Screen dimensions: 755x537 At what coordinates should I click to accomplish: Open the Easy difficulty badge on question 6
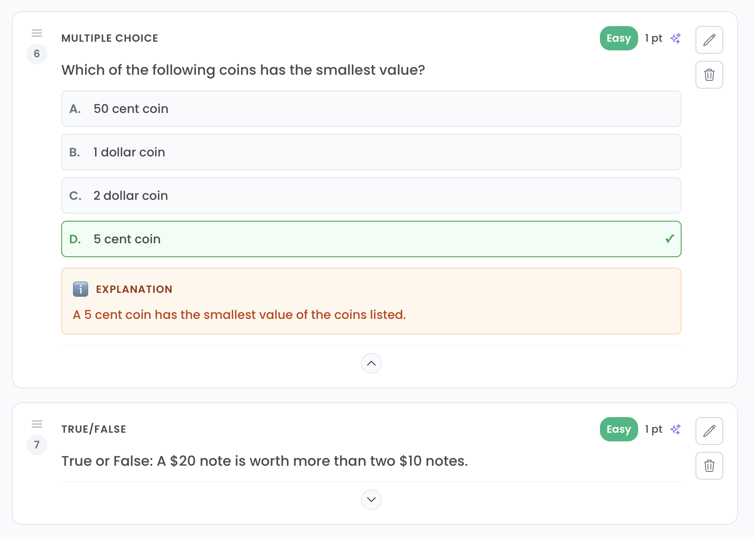(x=619, y=38)
